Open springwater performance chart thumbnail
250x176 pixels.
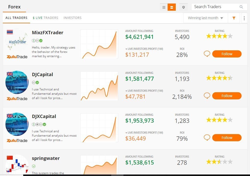pyautogui.click(x=99, y=165)
